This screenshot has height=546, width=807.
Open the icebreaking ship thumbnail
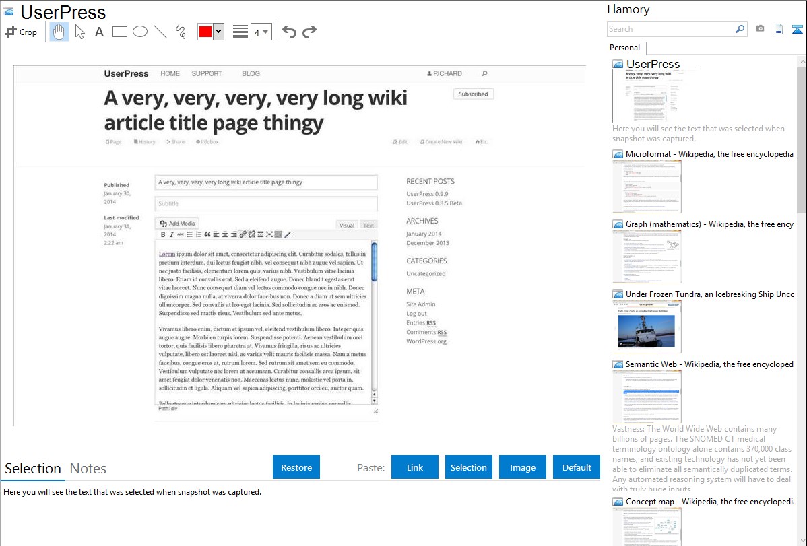click(647, 327)
